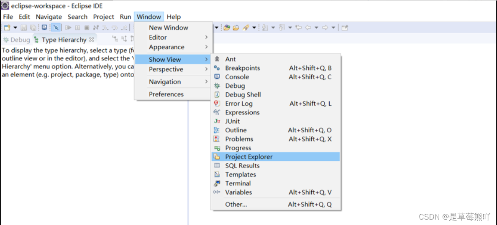Open the Search menu
The image size is (497, 225).
click(x=78, y=17)
